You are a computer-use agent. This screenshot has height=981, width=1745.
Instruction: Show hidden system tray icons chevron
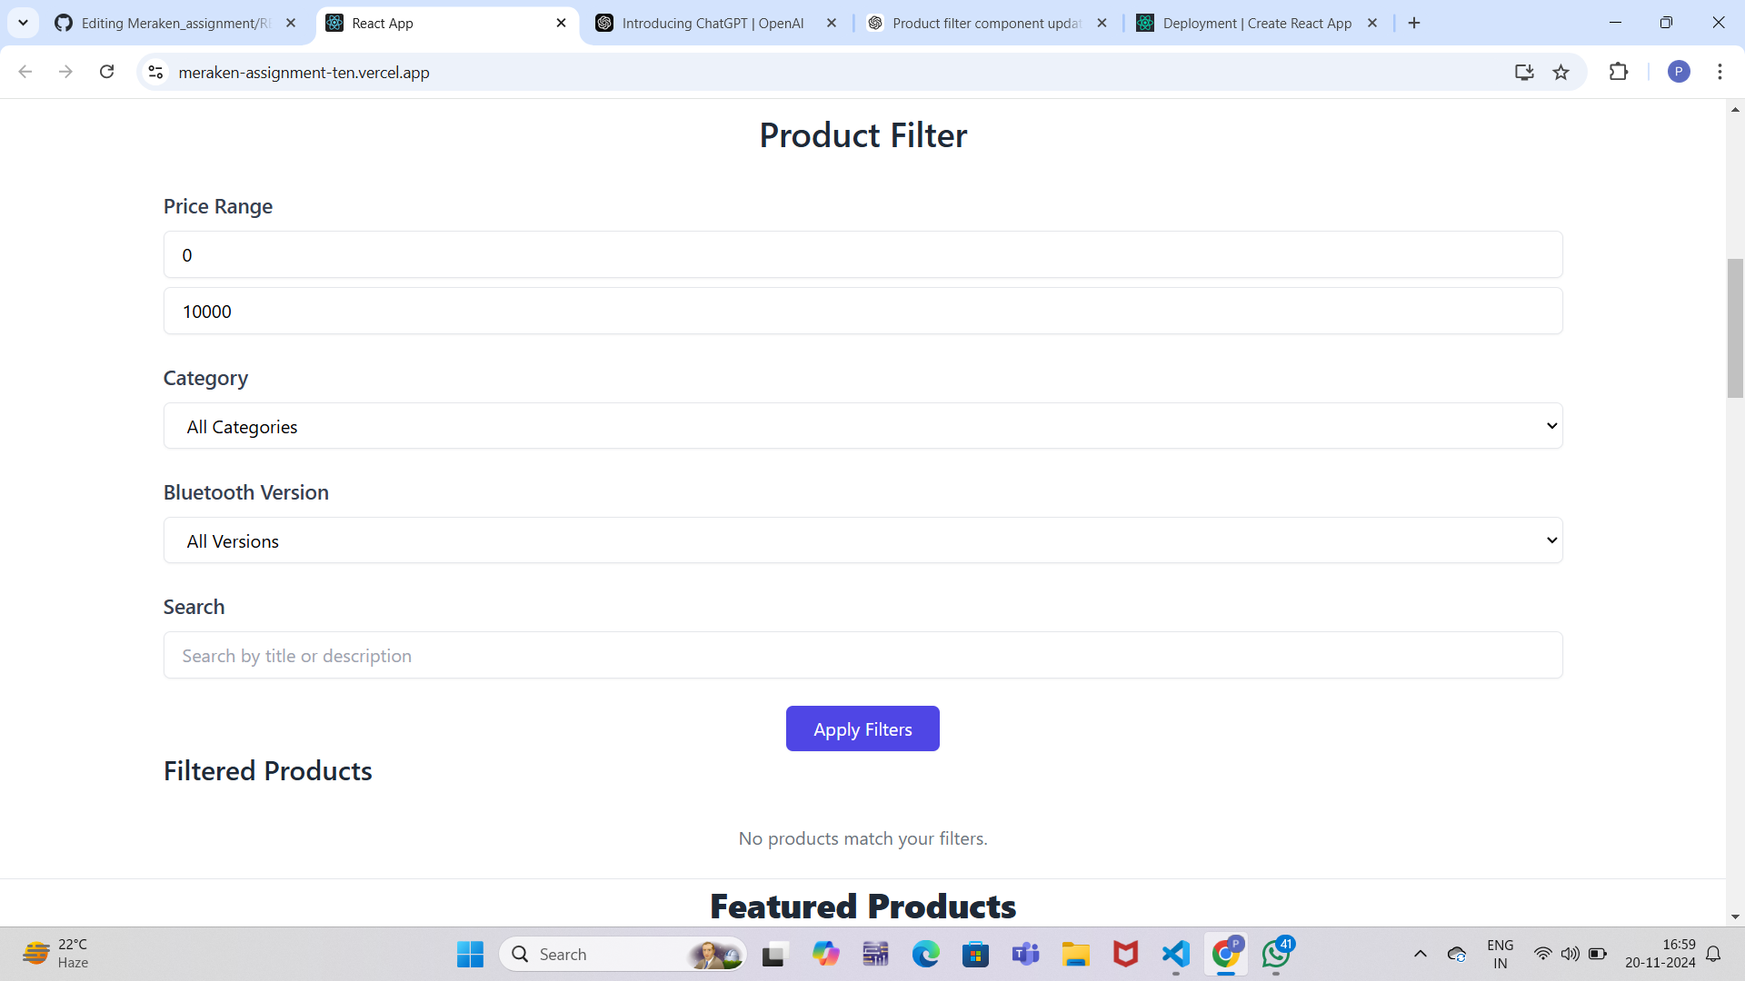1420,954
